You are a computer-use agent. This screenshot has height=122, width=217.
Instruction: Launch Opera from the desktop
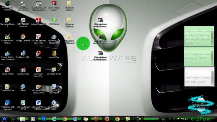(x=38, y=55)
